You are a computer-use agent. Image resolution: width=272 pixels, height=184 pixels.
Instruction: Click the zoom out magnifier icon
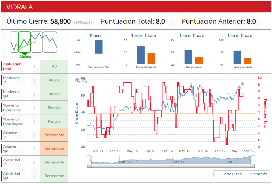(x=84, y=80)
